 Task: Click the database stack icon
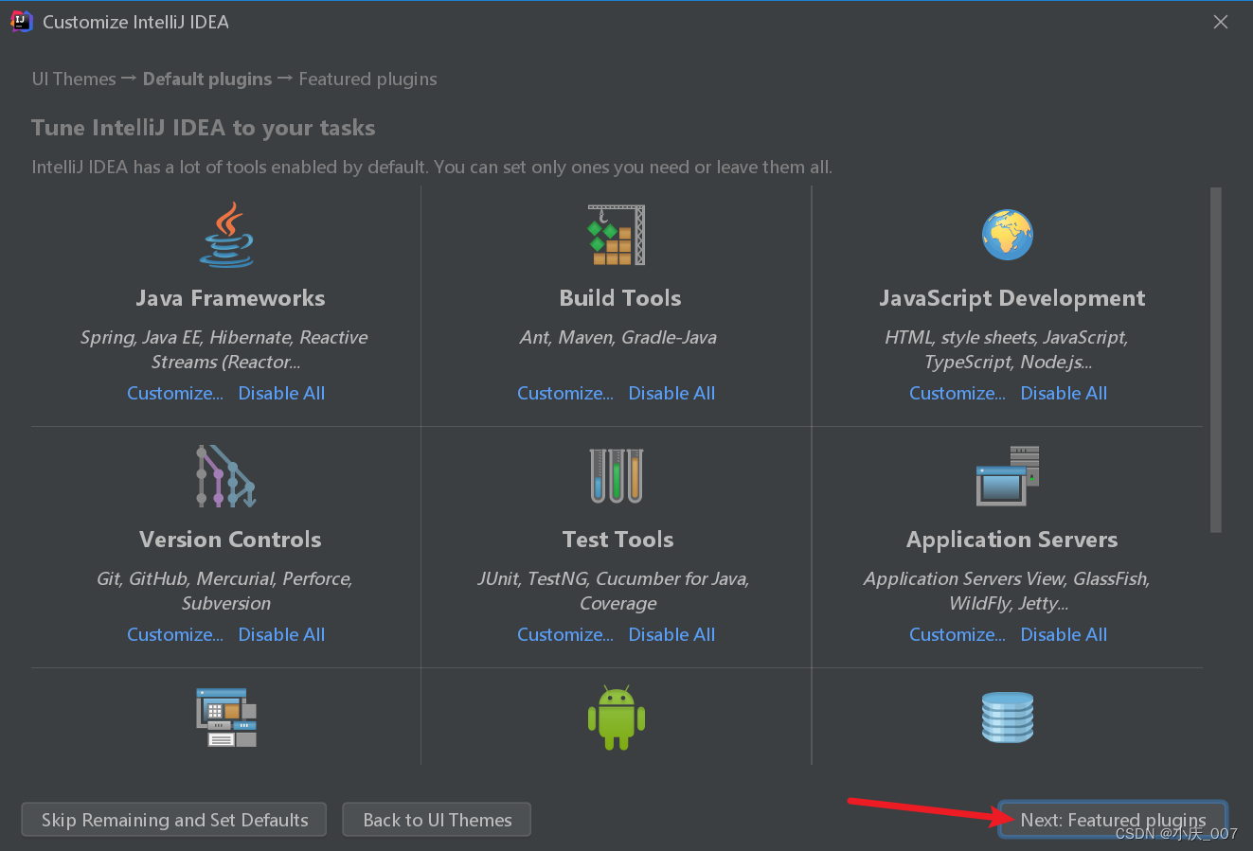(1007, 718)
